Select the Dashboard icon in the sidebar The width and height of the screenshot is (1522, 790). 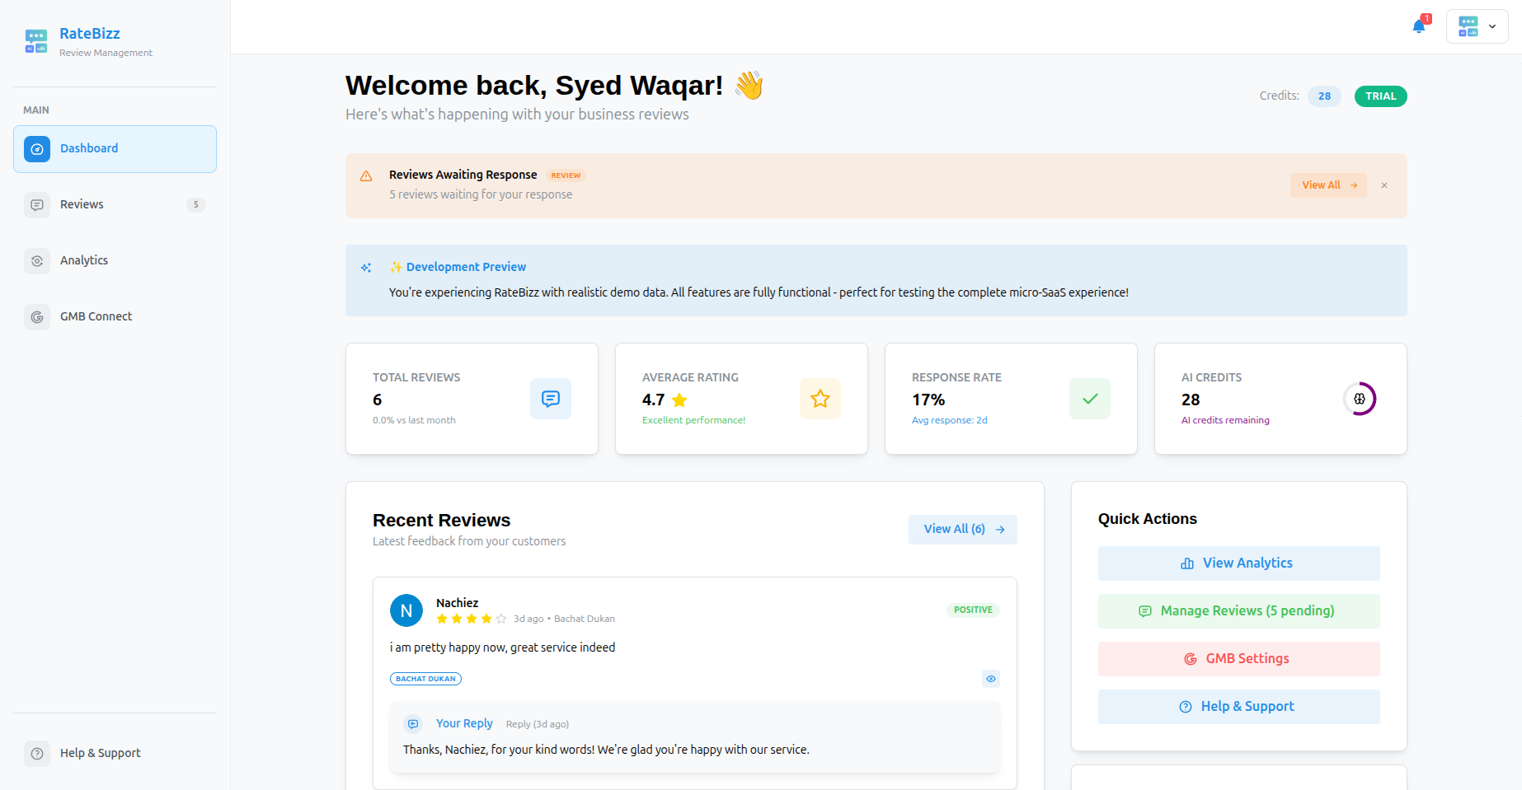coord(37,148)
